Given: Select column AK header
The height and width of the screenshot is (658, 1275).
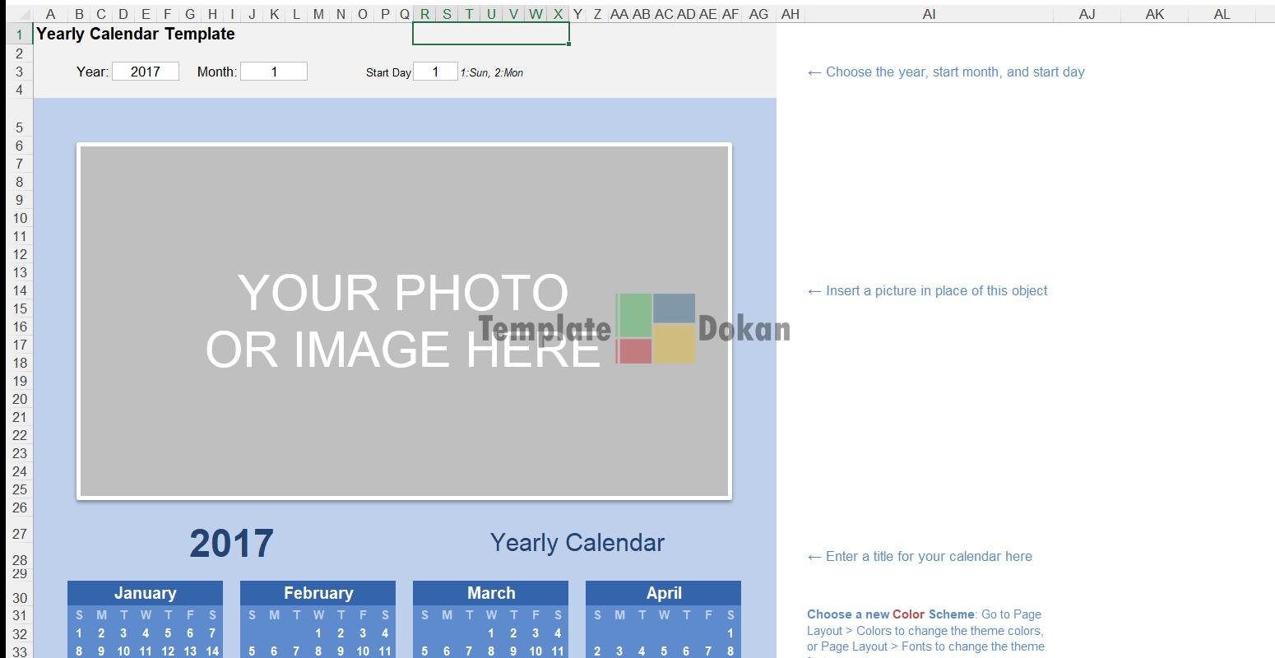Looking at the screenshot, I should [x=1155, y=14].
